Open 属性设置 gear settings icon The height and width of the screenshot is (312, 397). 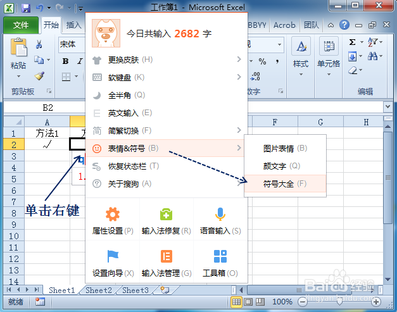[113, 215]
